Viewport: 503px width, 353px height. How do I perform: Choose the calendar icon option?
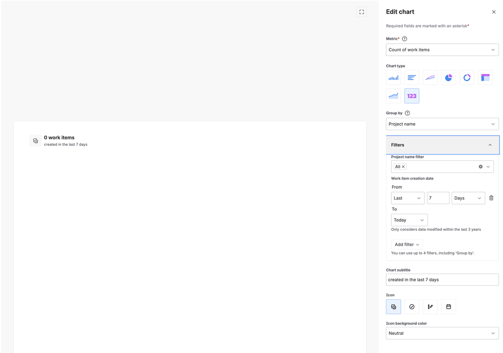tap(449, 307)
